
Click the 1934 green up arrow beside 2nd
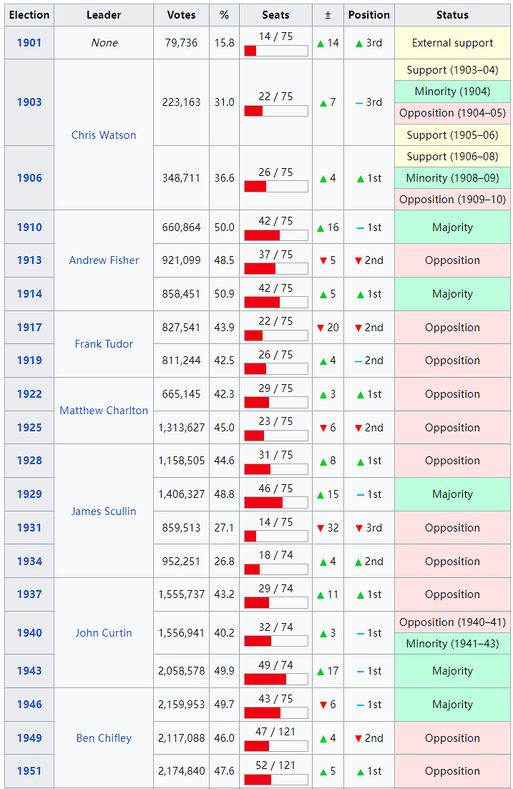pyautogui.click(x=358, y=562)
